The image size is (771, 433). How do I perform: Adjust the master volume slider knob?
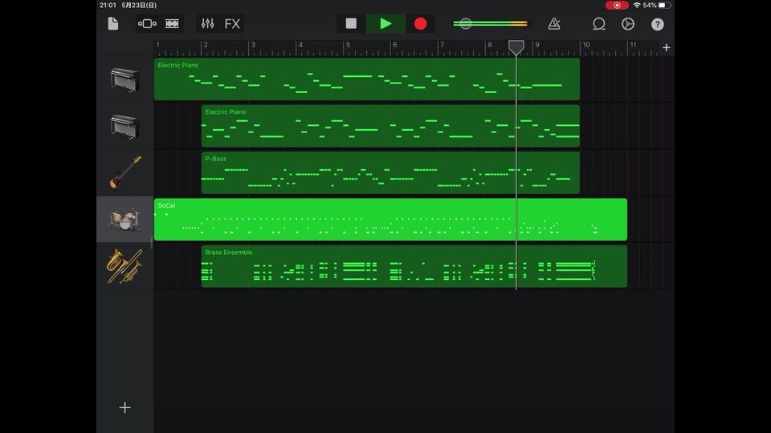465,23
